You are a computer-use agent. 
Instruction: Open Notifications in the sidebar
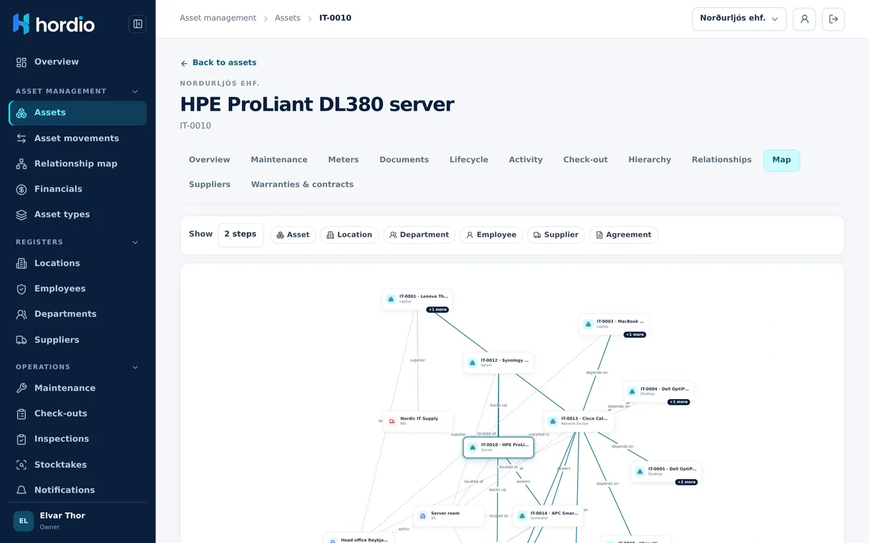(77, 490)
